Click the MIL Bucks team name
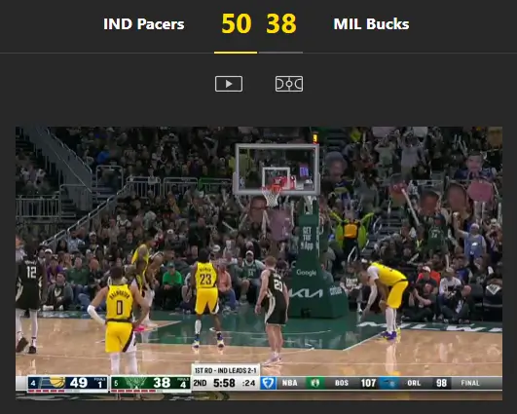The width and height of the screenshot is (517, 414). point(371,24)
